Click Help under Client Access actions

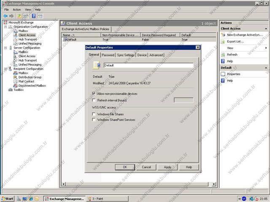click(230, 61)
